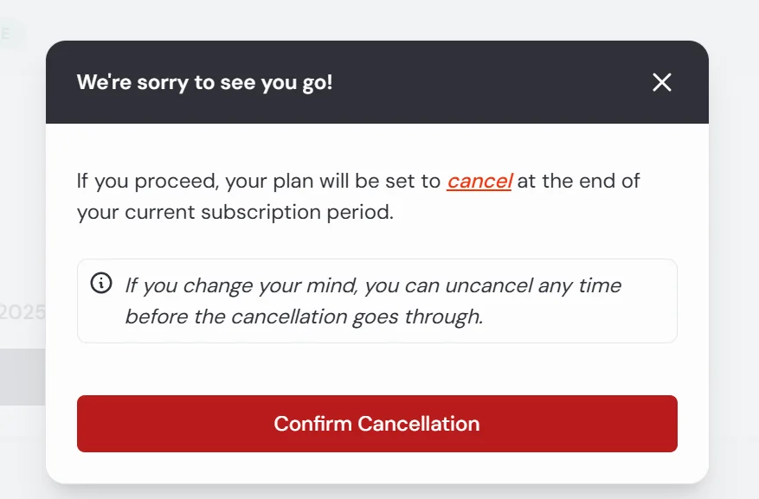
Task: Click the empty space right of "goes through."
Action: (580, 317)
